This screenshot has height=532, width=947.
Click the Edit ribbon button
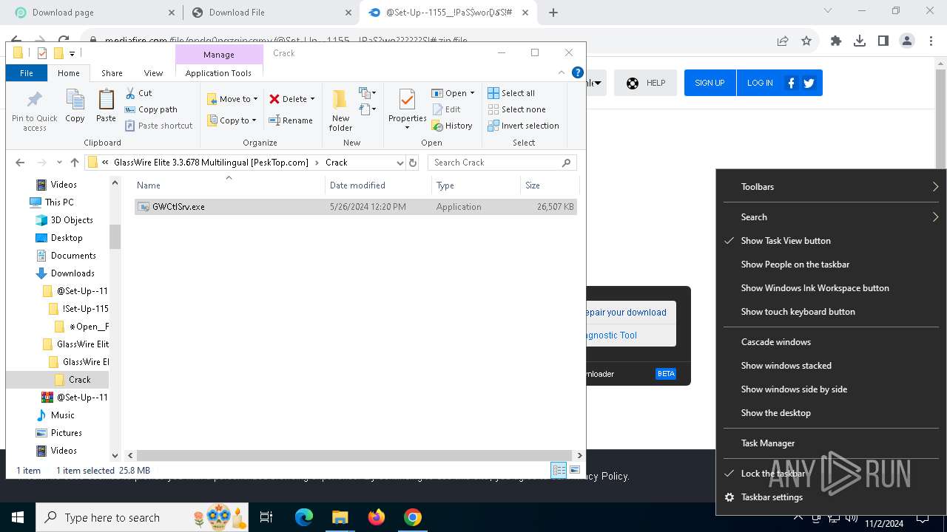(x=446, y=109)
